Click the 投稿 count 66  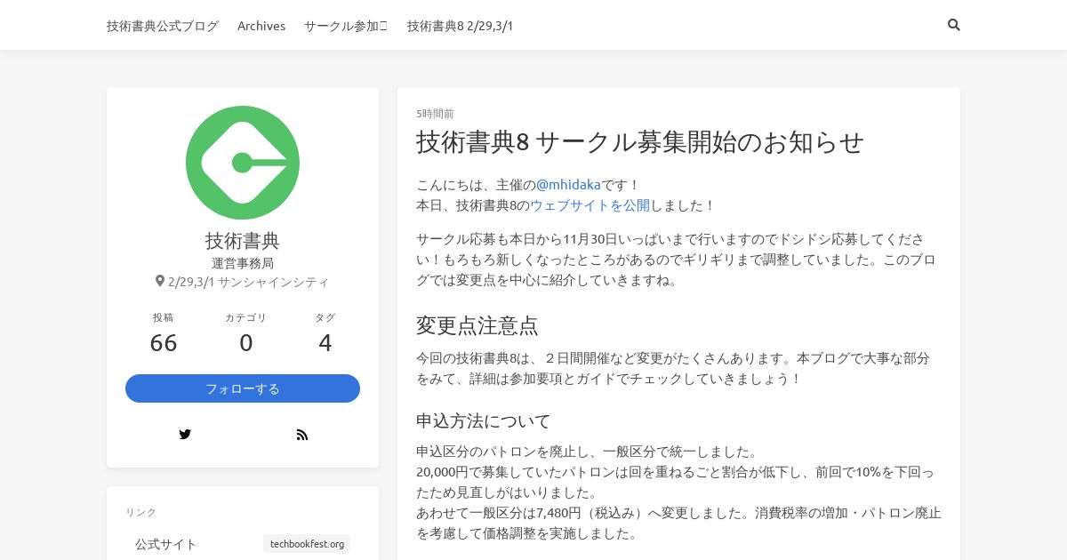(x=164, y=343)
